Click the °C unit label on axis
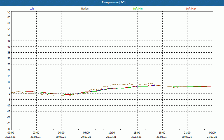 click(9, 13)
